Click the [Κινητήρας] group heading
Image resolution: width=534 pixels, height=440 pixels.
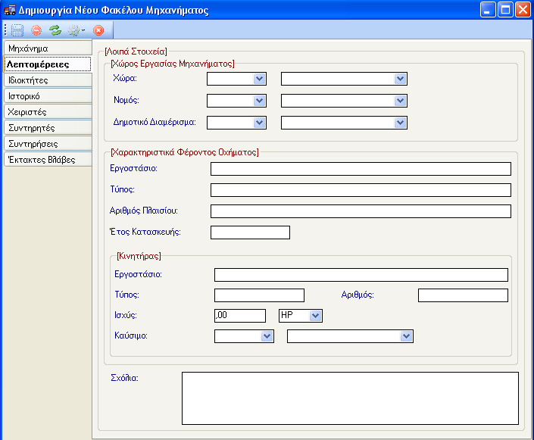pyautogui.click(x=139, y=256)
